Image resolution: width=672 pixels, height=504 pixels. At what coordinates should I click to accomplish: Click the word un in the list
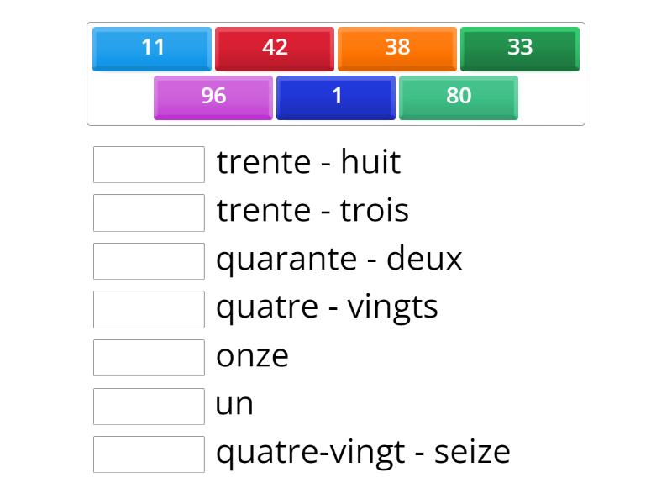pyautogui.click(x=235, y=404)
